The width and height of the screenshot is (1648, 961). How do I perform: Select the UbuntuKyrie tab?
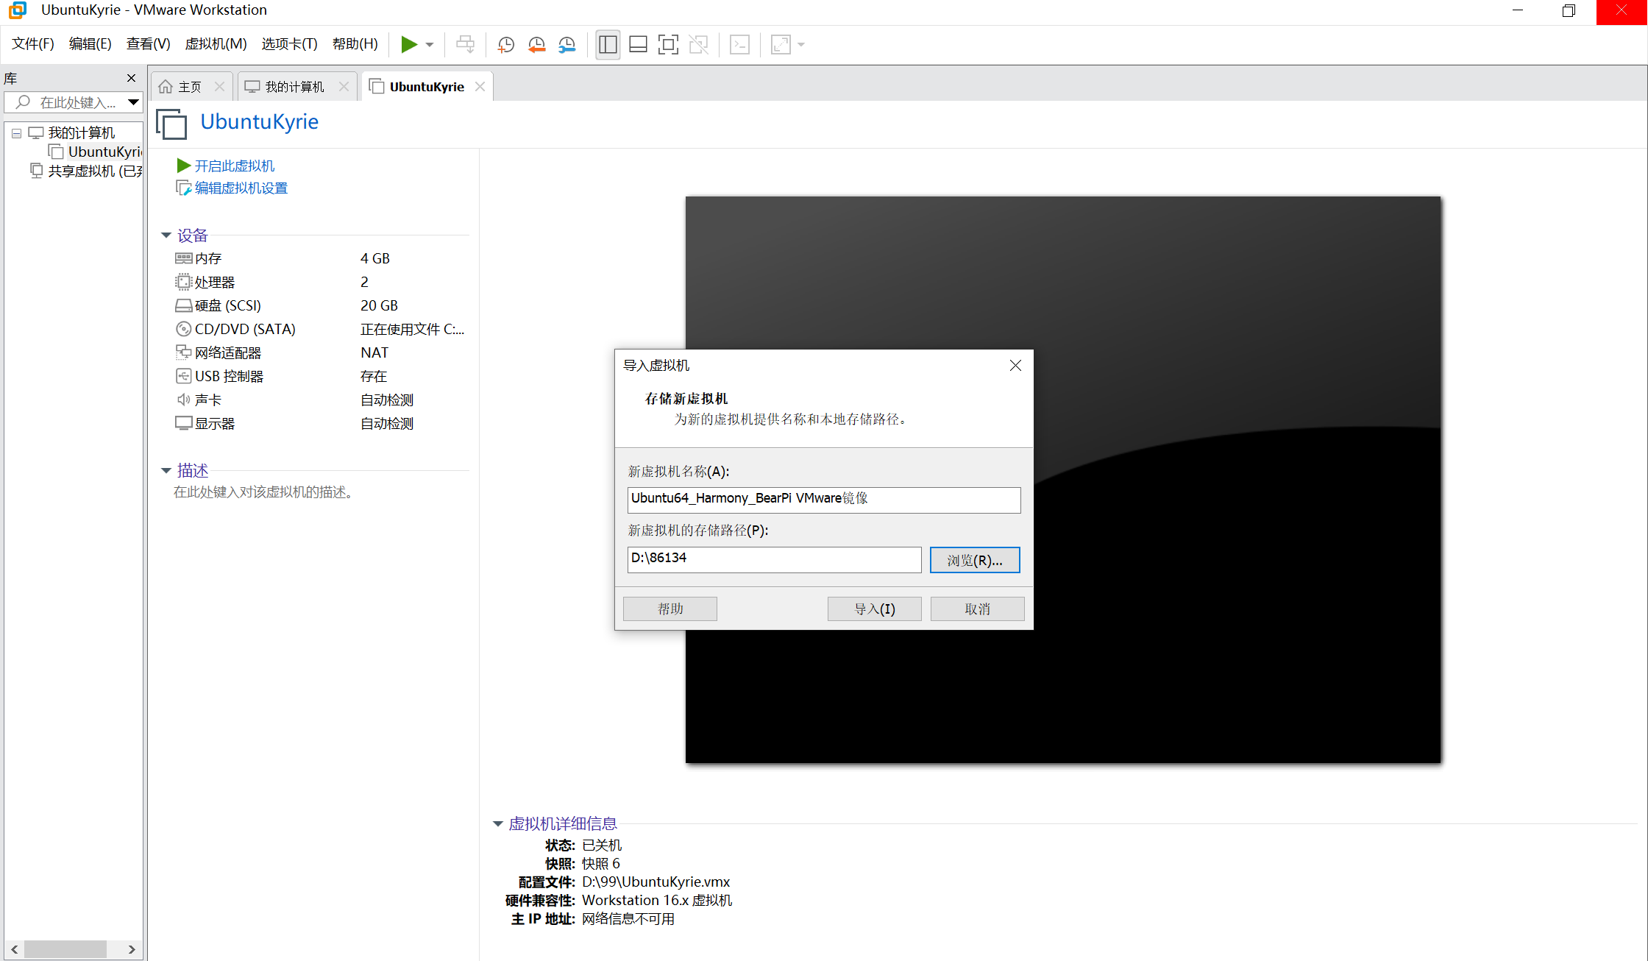[427, 87]
